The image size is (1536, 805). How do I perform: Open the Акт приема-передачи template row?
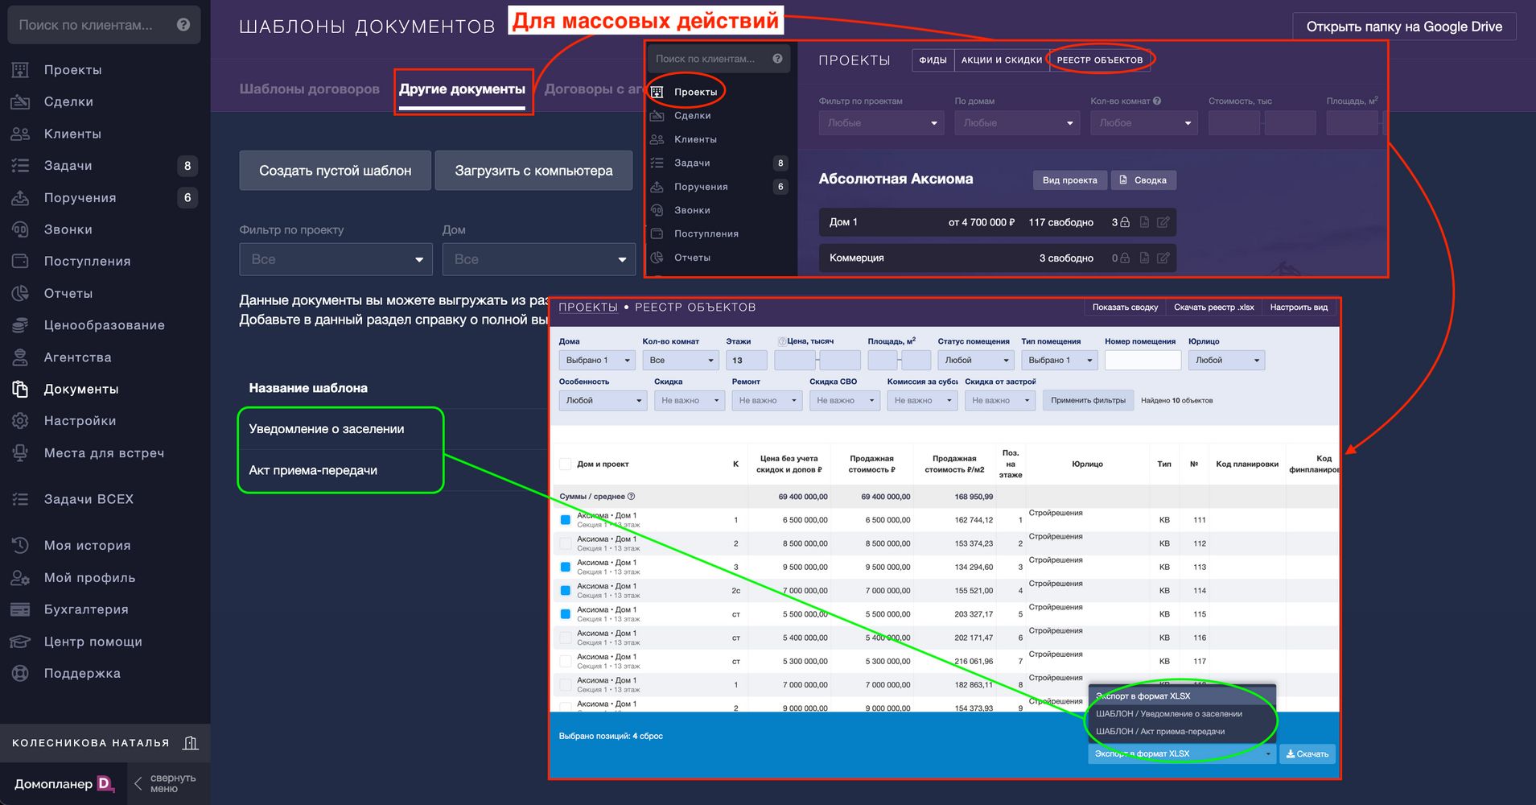pos(313,471)
